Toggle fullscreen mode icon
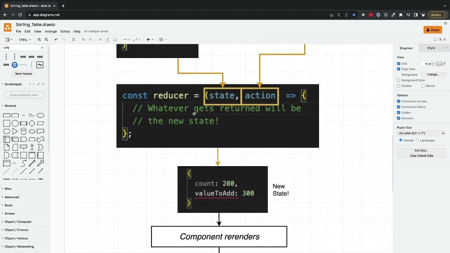This screenshot has height=253, width=450. coord(435,39)
